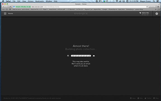
Task: Open Notification Center list icon
Action: [157, 1]
